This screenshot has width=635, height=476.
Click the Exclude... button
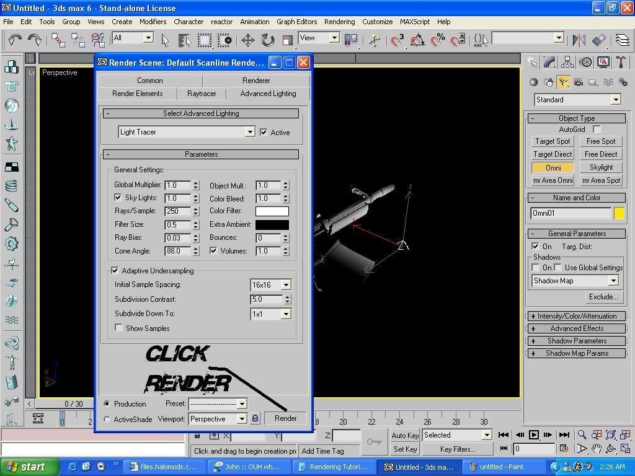pos(603,297)
